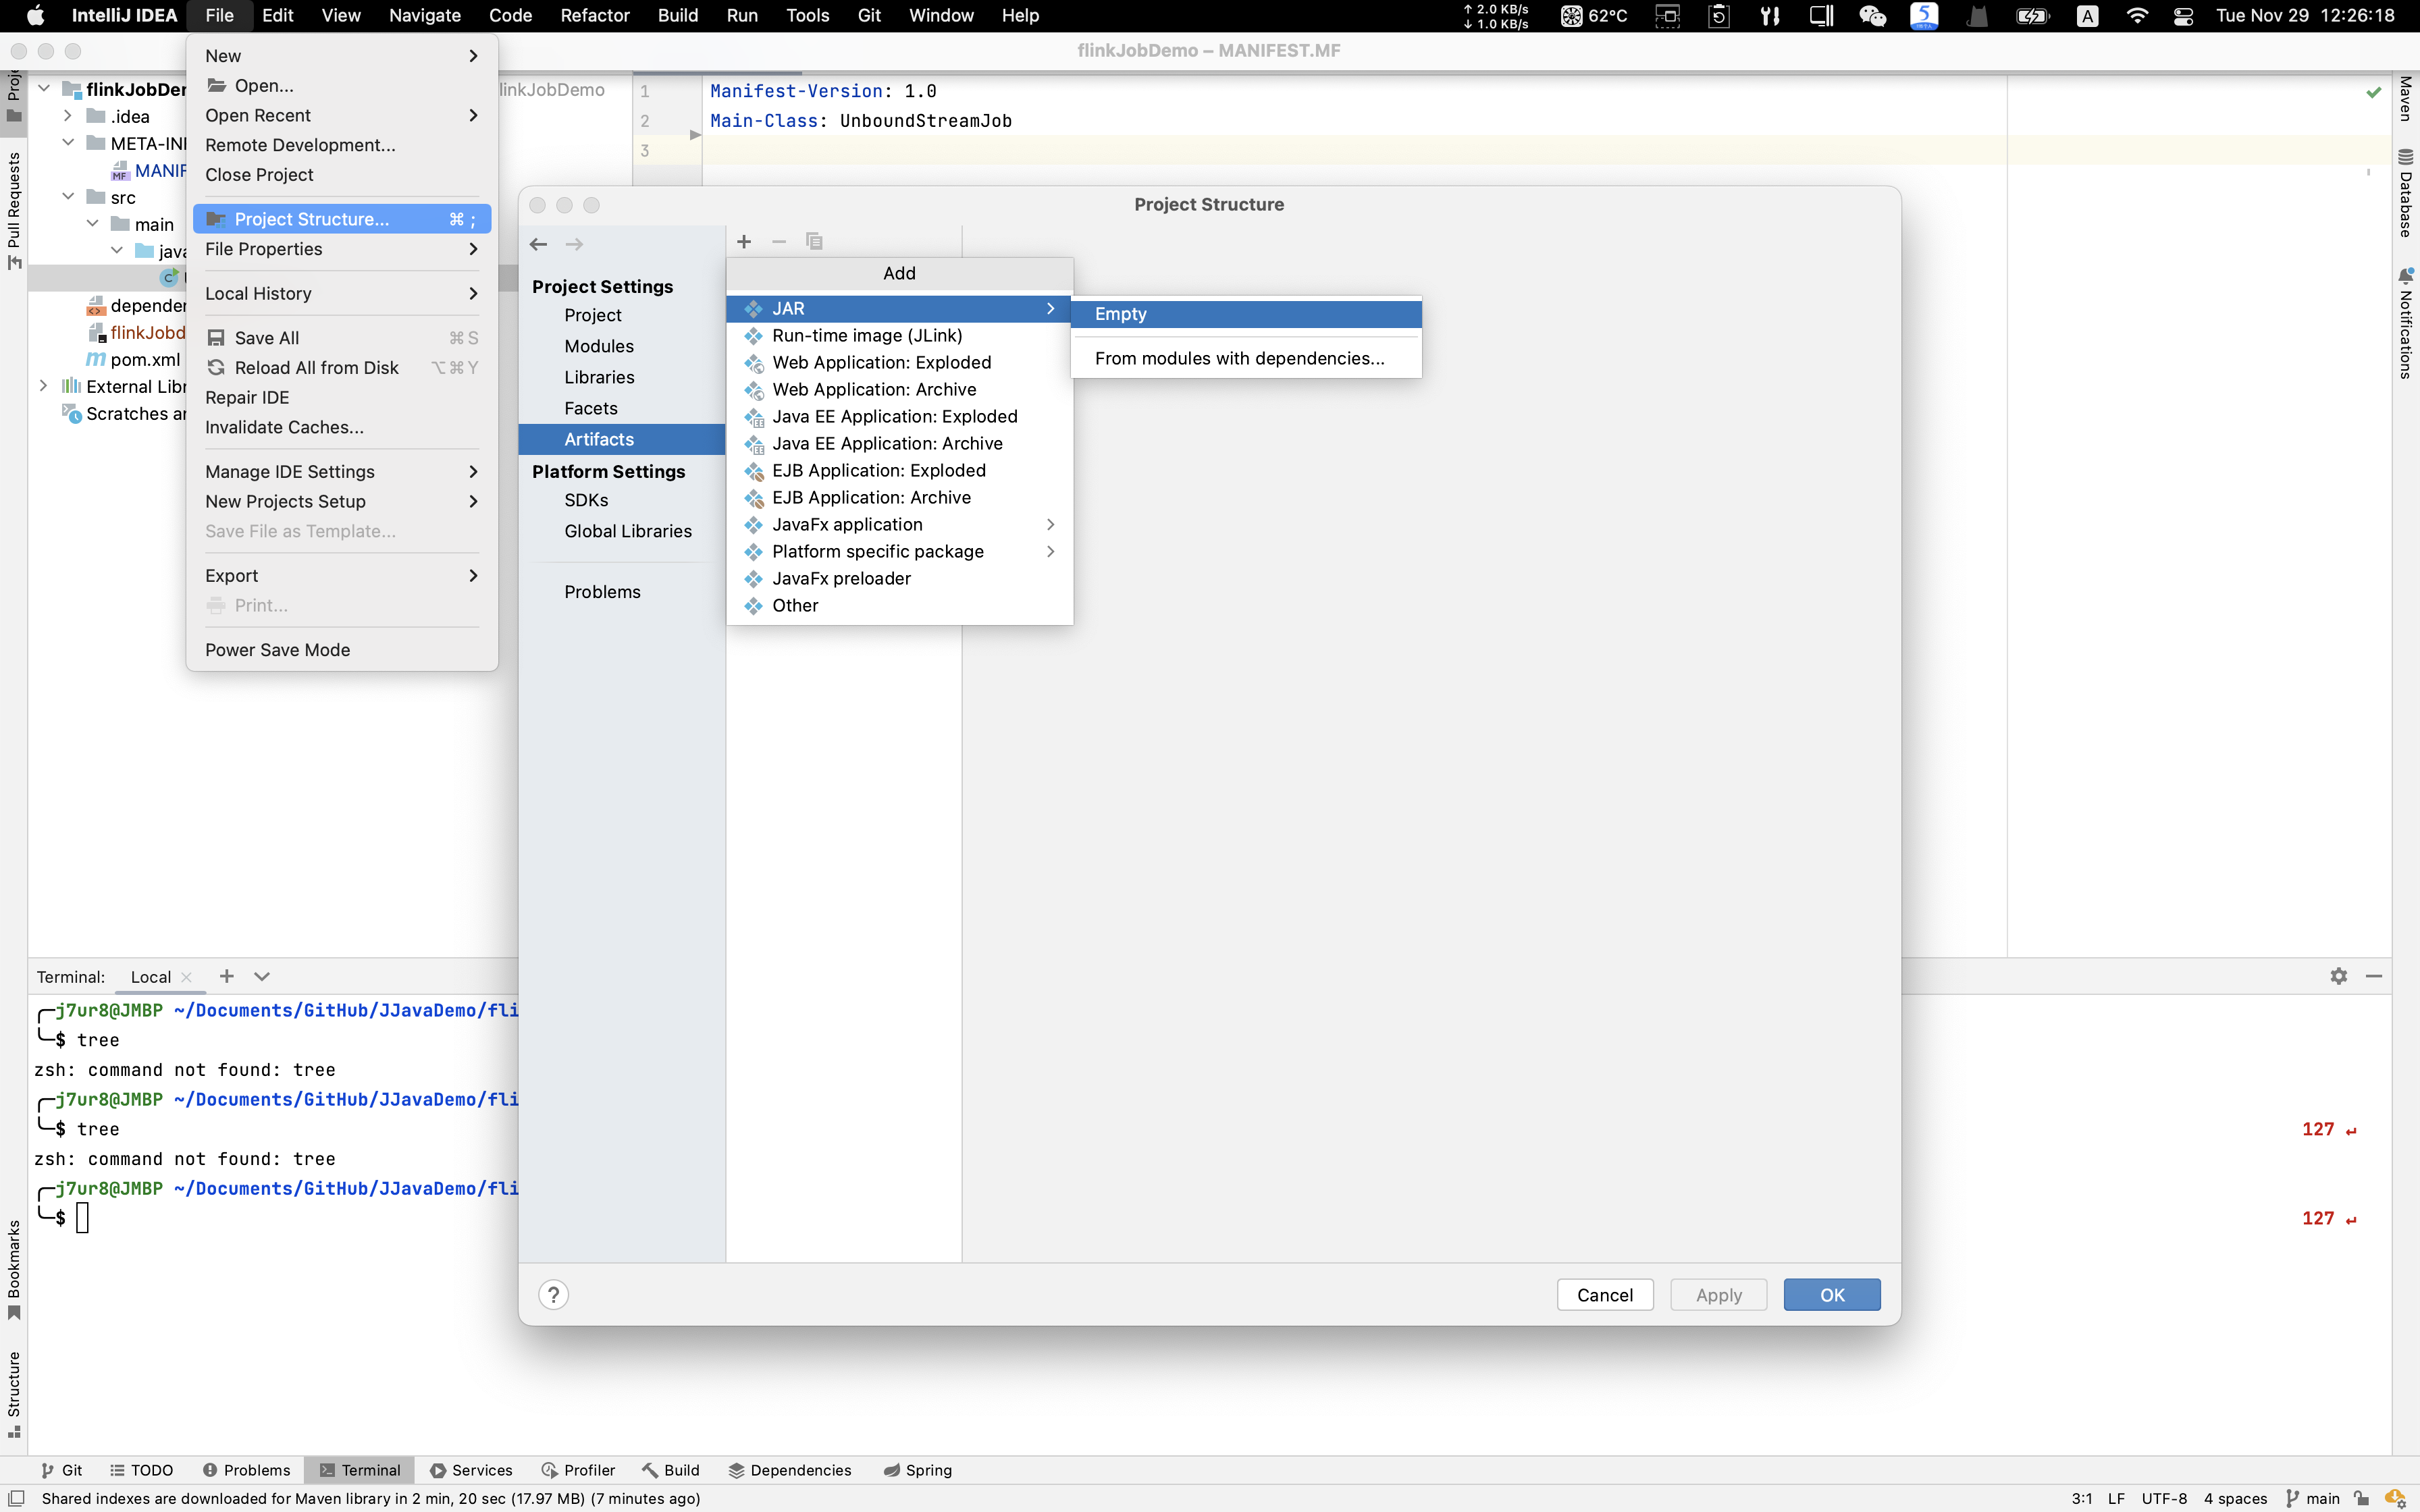Select Web Application: Archive artifact type

click(899, 389)
